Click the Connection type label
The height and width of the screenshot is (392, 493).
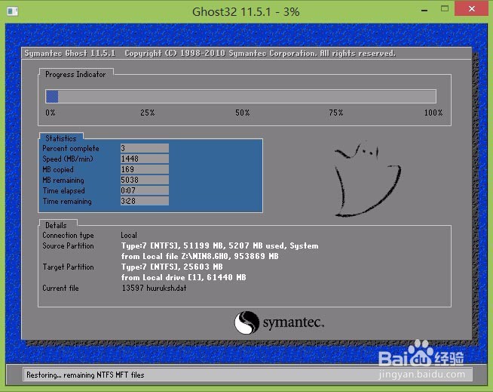(x=69, y=236)
